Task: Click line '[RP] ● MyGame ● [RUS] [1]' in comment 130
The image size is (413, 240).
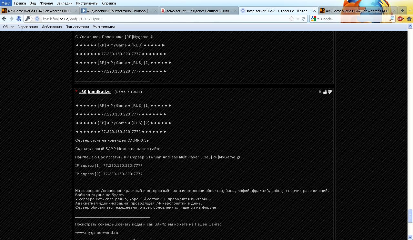Action: 124,105
